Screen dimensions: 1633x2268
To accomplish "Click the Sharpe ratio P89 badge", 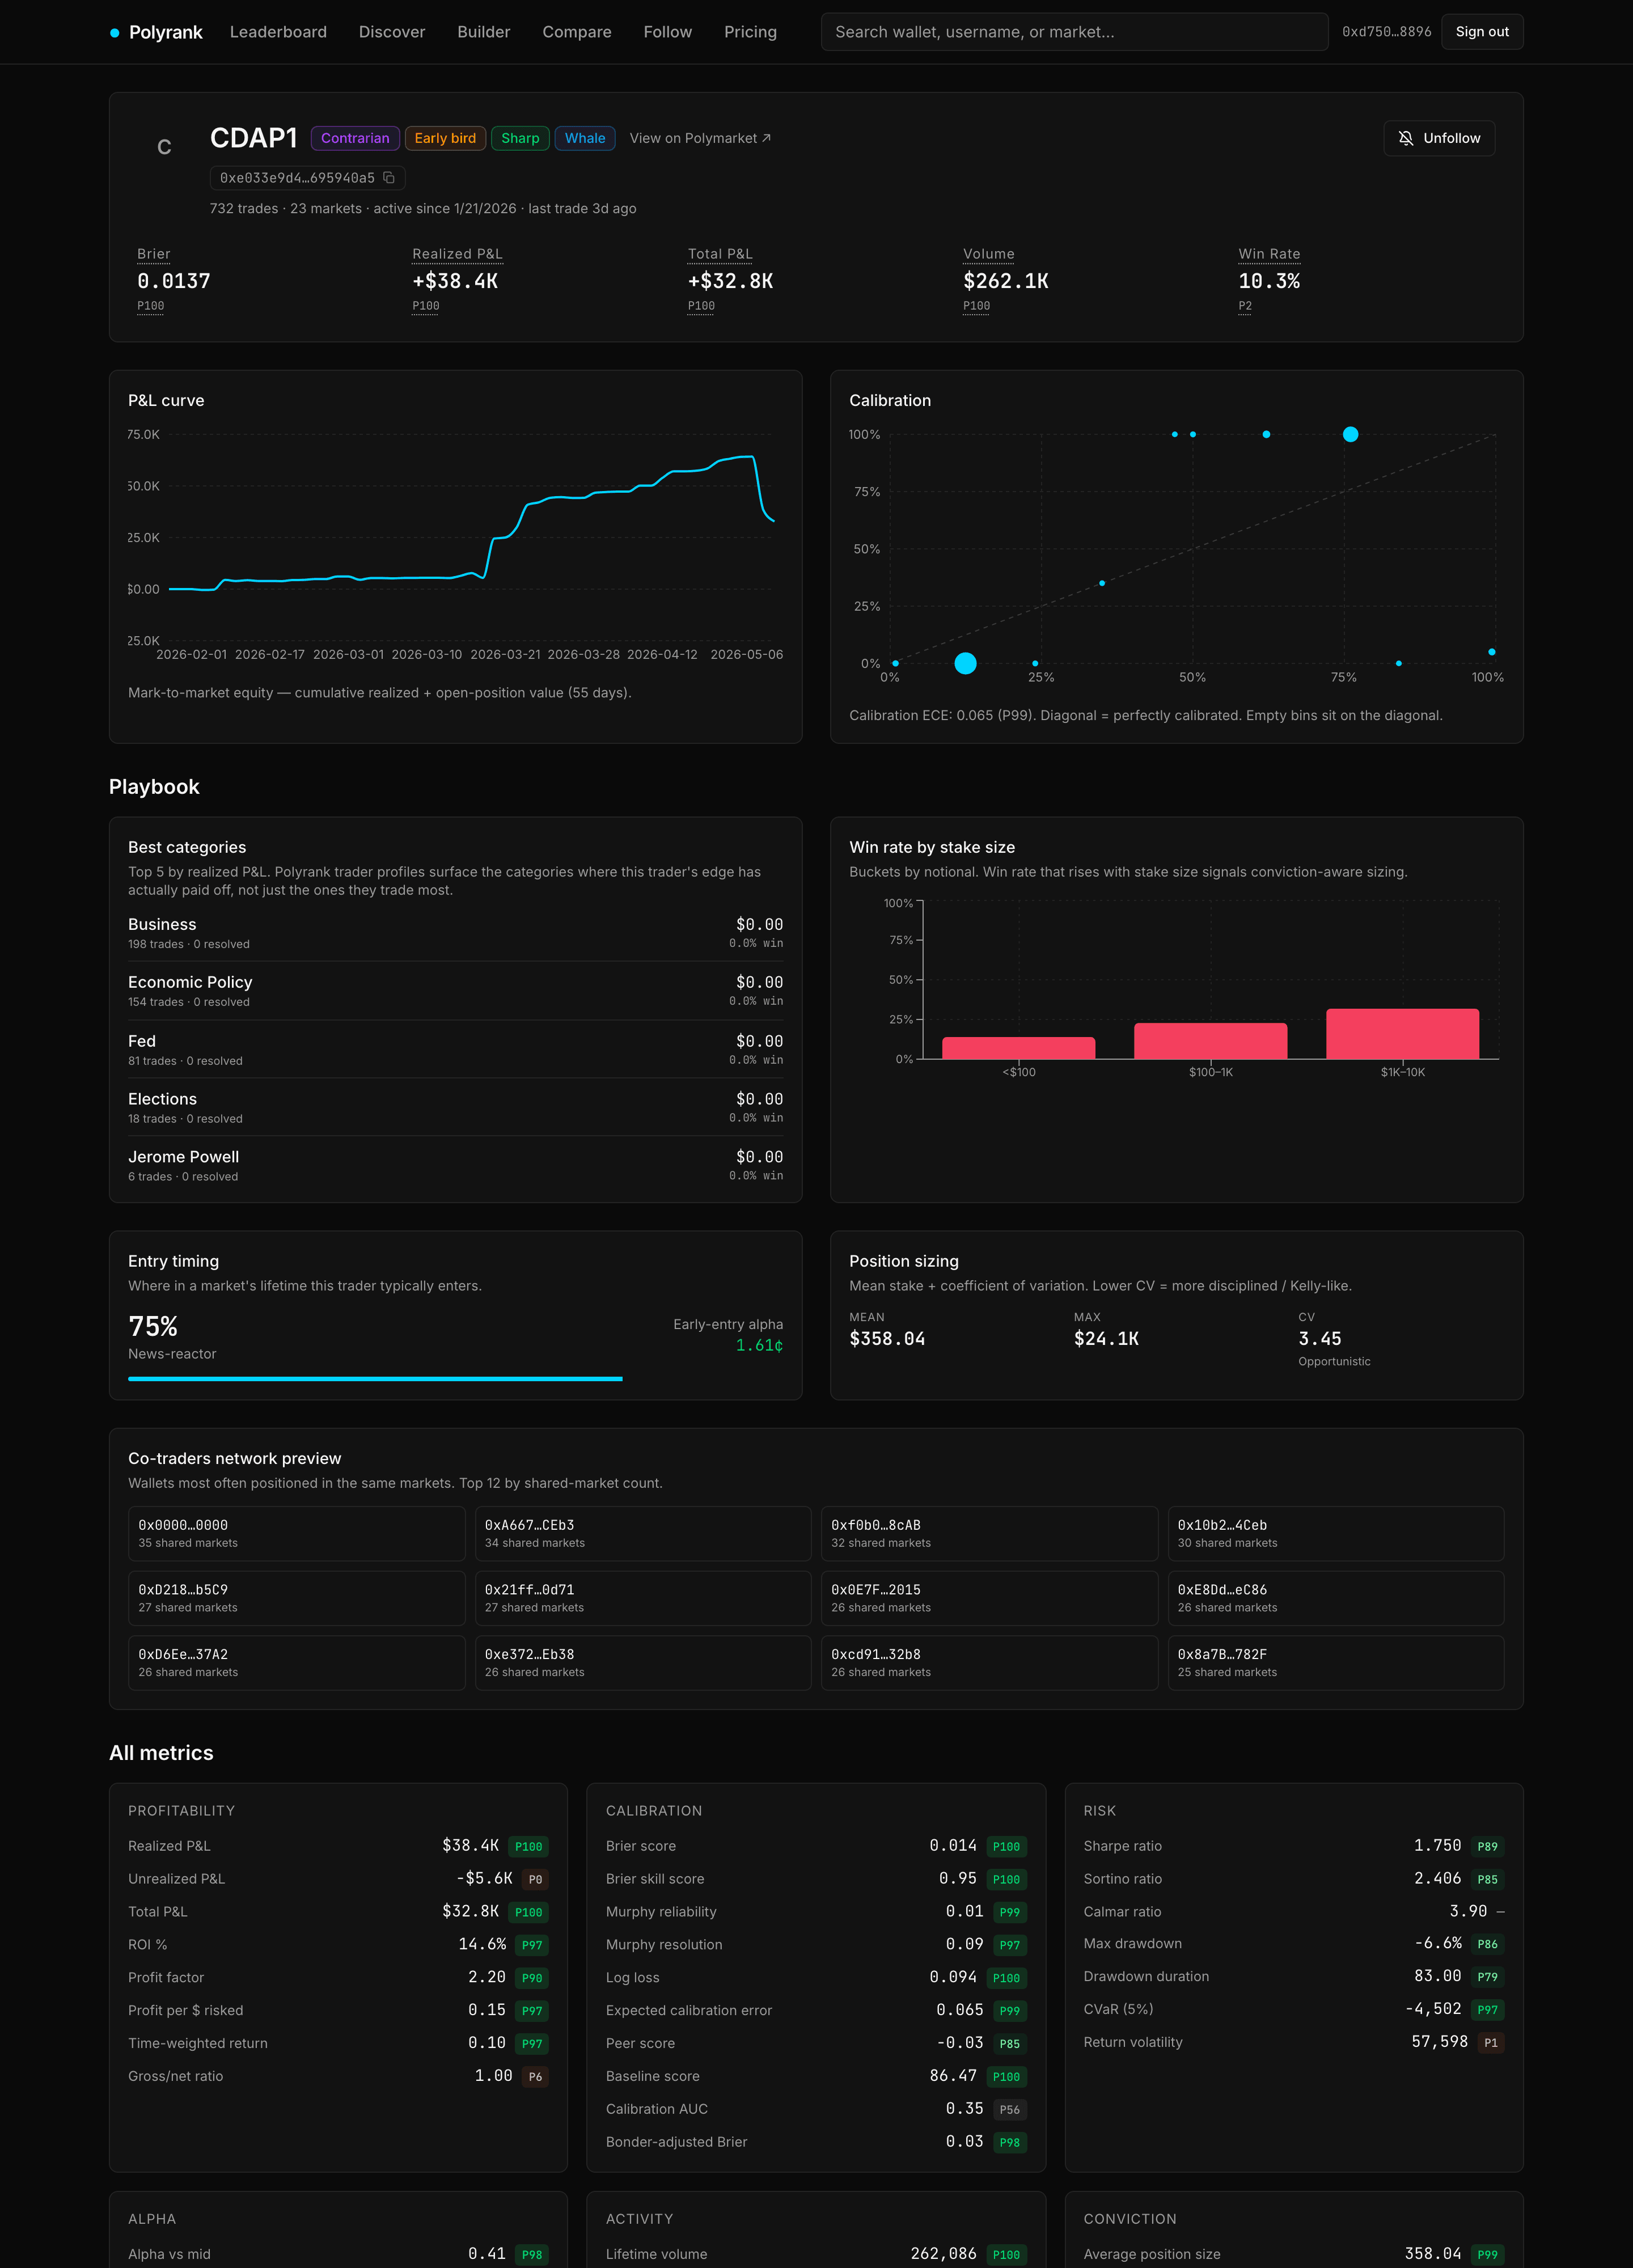I will click(1487, 1846).
